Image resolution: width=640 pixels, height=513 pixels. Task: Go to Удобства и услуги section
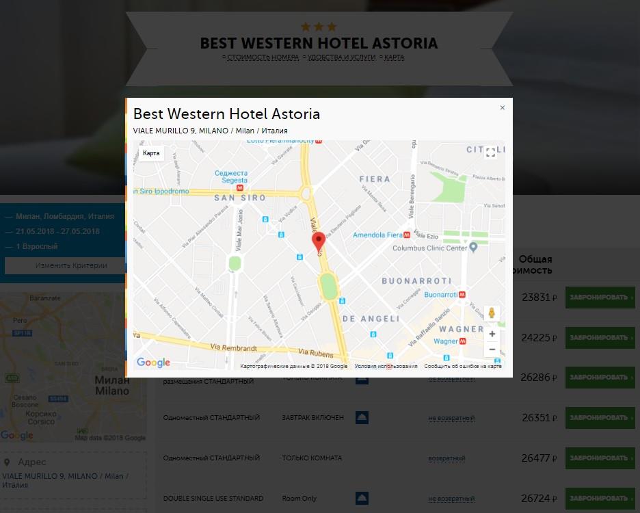[x=341, y=57]
